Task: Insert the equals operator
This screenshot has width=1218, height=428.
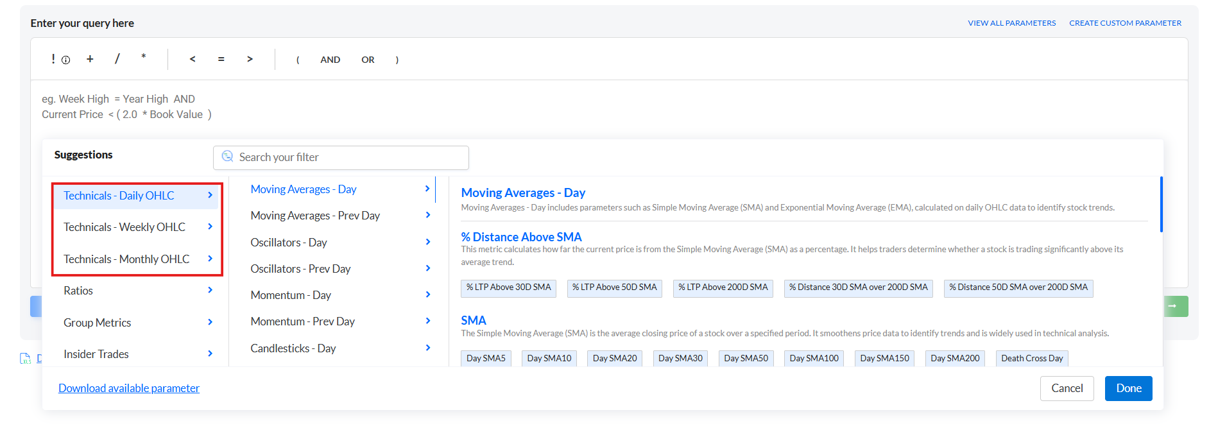Action: (221, 59)
